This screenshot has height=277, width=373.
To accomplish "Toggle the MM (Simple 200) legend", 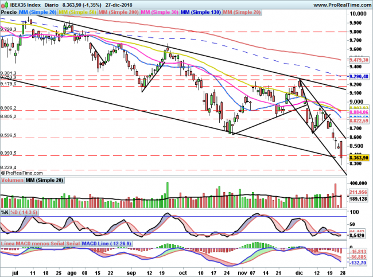I will (119, 11).
